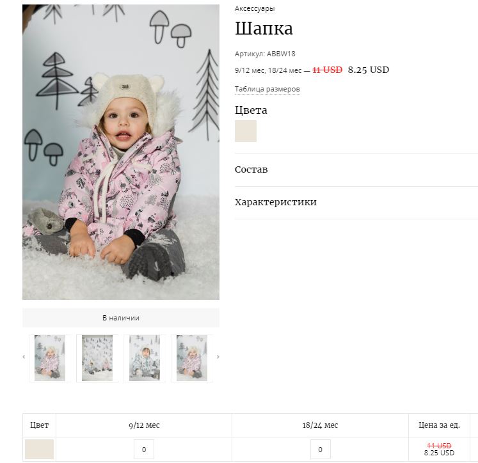
Task: Click the Цвет column header in the table
Action: point(39,425)
